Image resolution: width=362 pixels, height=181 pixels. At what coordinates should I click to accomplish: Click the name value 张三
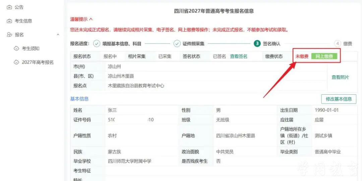point(112,110)
